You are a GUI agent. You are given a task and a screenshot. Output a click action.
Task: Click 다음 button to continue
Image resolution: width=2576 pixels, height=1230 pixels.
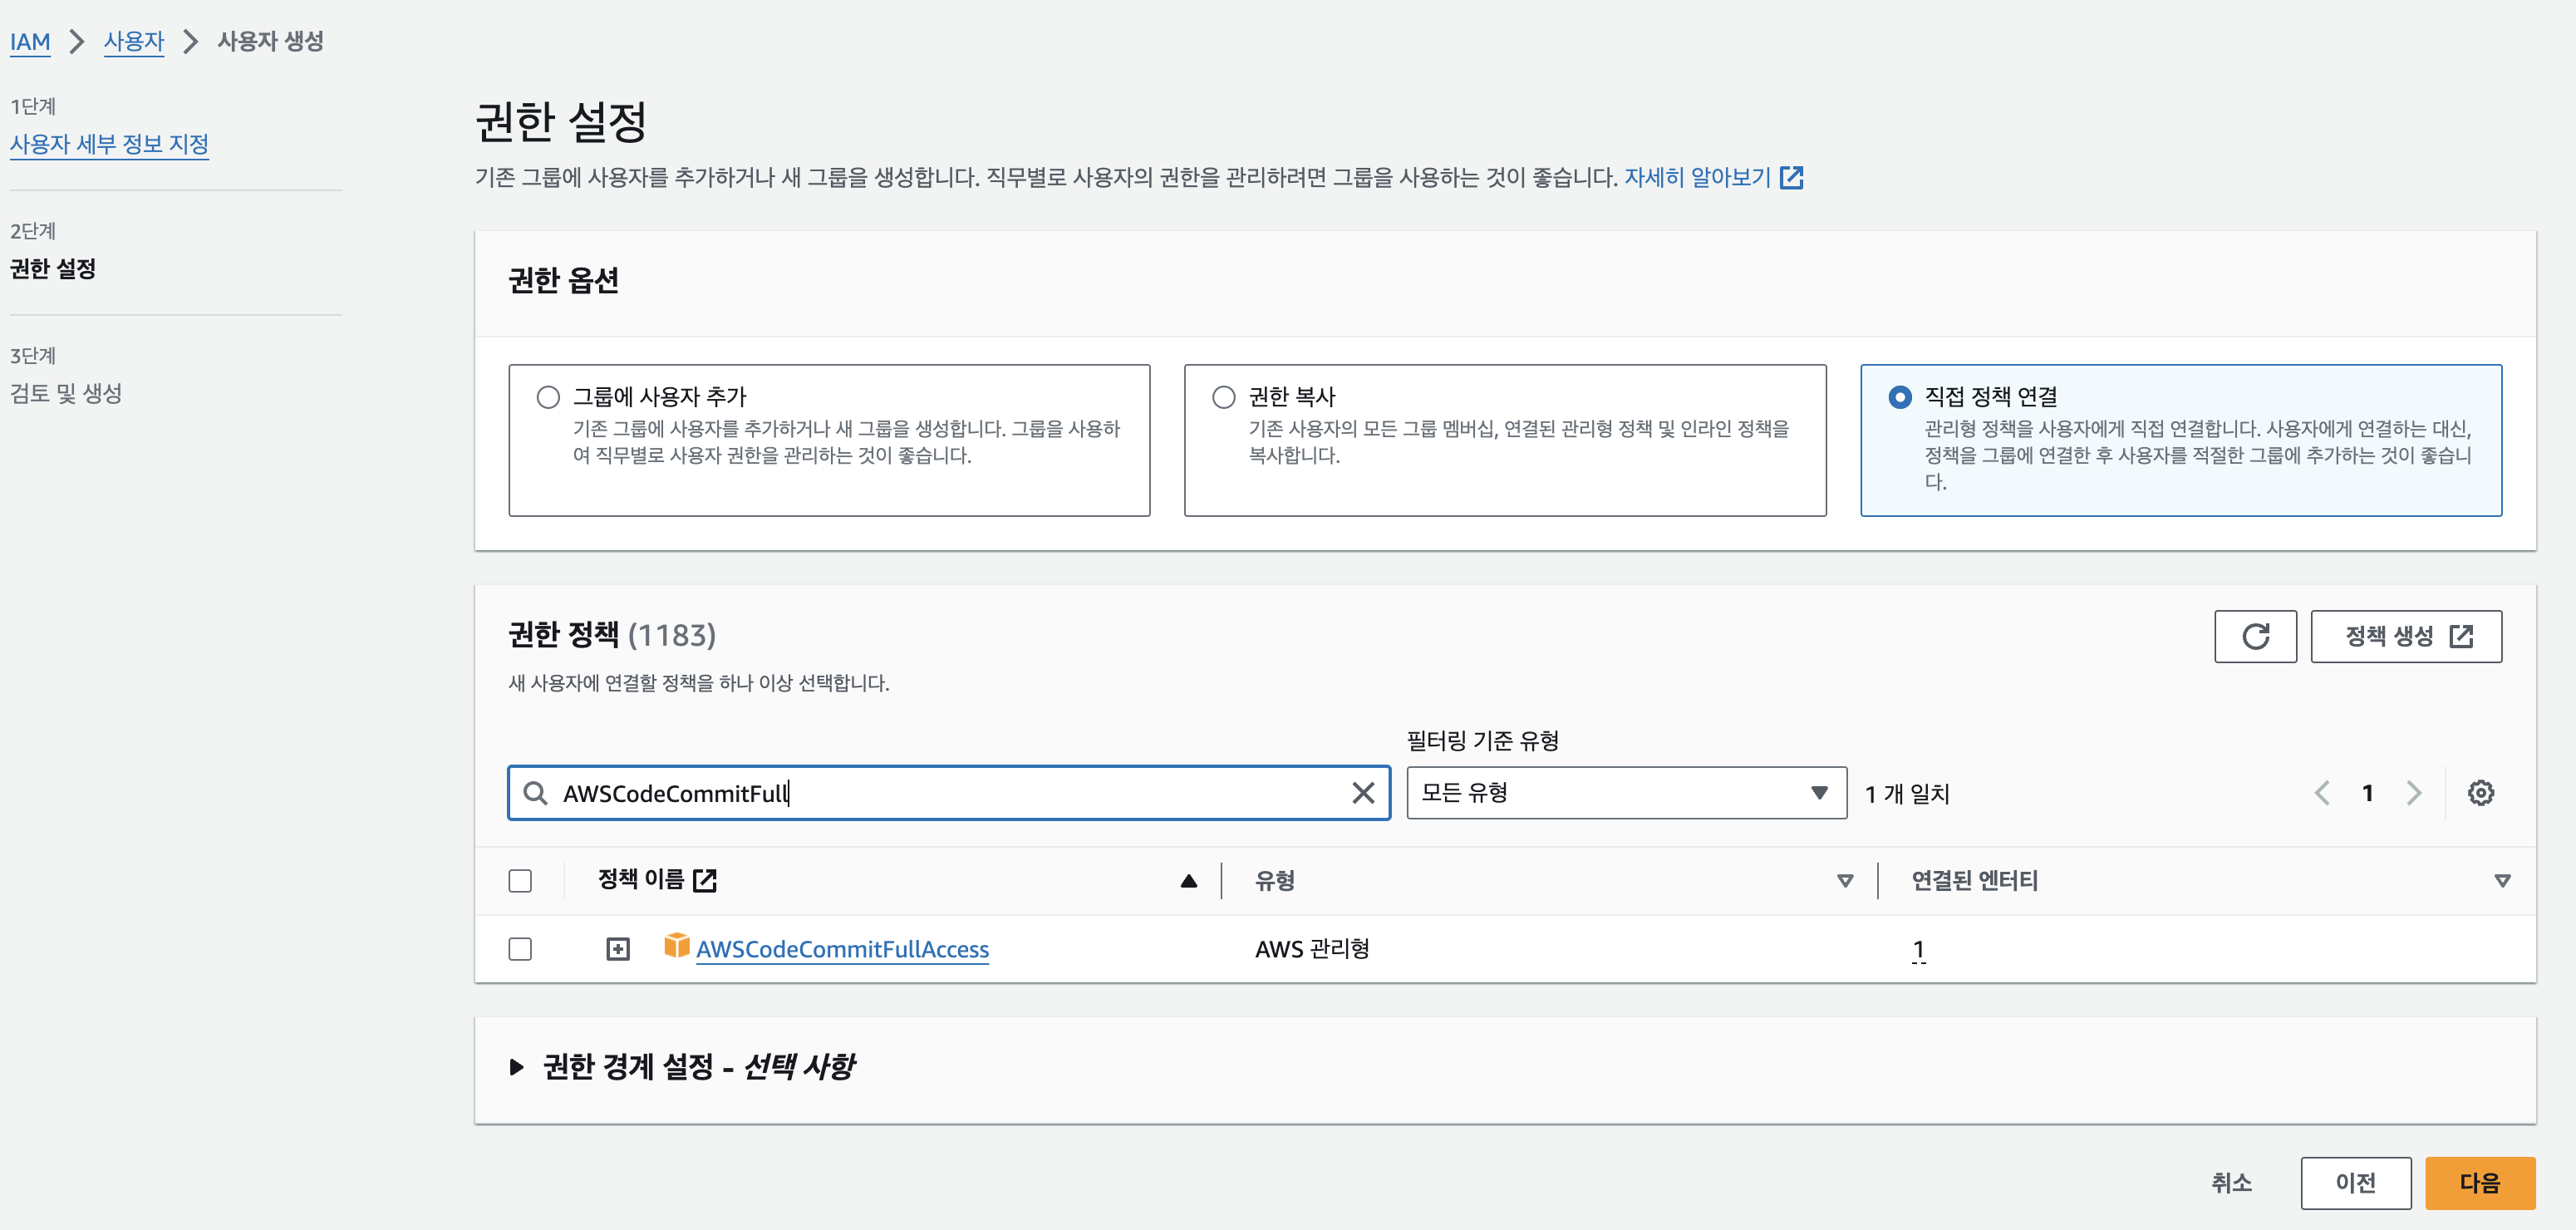click(2480, 1183)
